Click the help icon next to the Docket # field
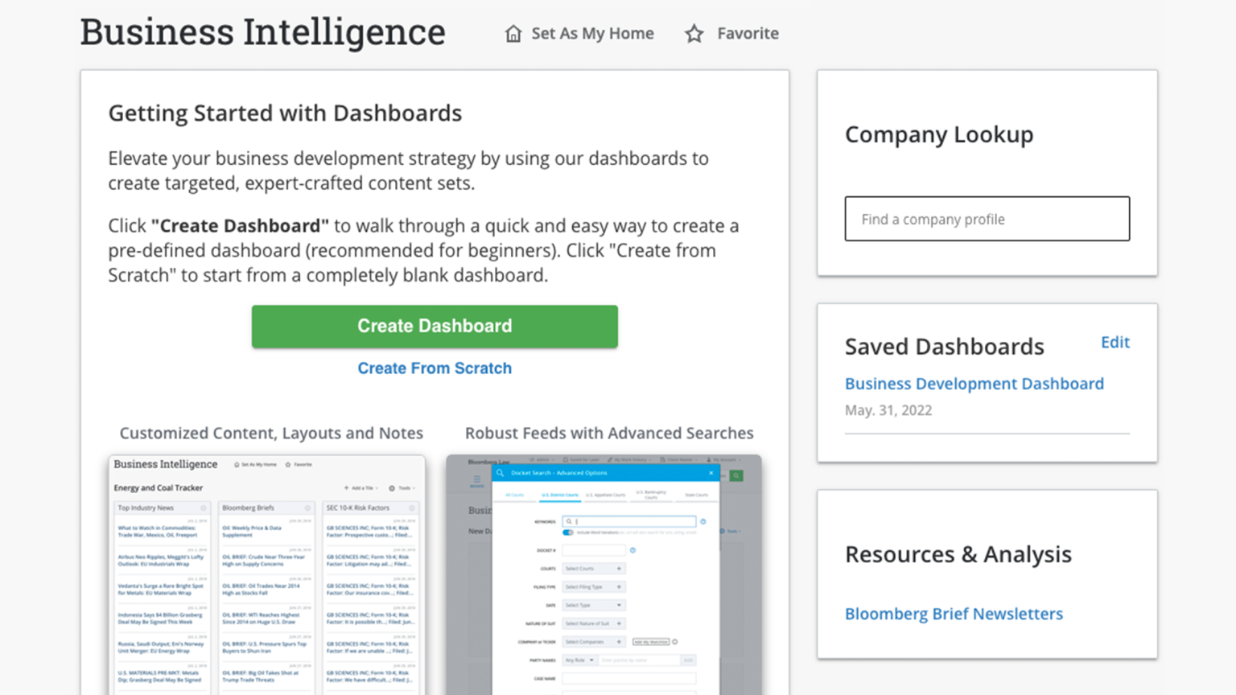 click(x=633, y=550)
